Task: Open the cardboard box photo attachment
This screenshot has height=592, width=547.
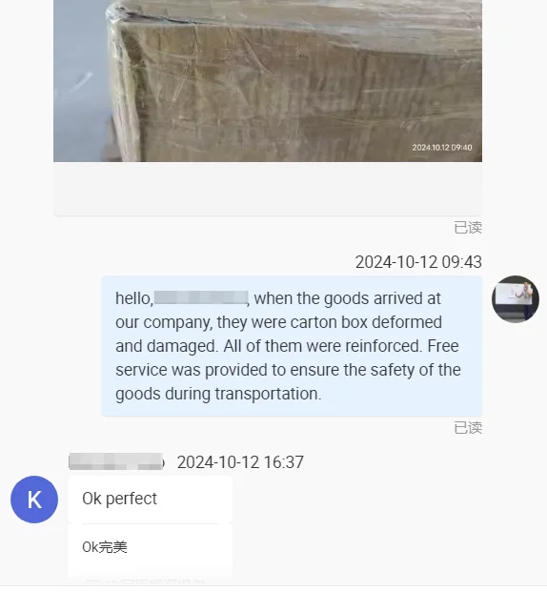Action: [268, 81]
